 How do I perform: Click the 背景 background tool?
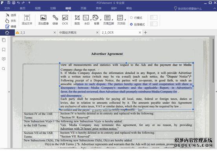pyautogui.click(x=96, y=20)
